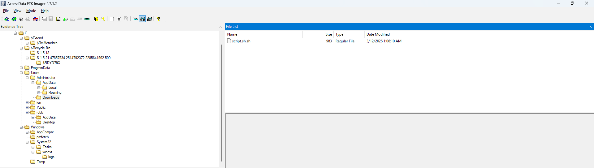Viewport: 594px width, 168px height.
Task: Toggle the TEXT view mode button
Action: pyautogui.click(x=142, y=19)
